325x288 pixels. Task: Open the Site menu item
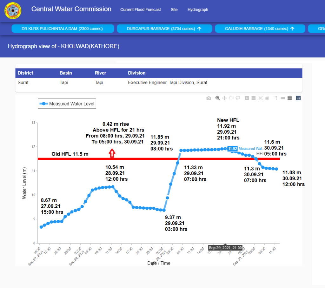[x=174, y=10]
